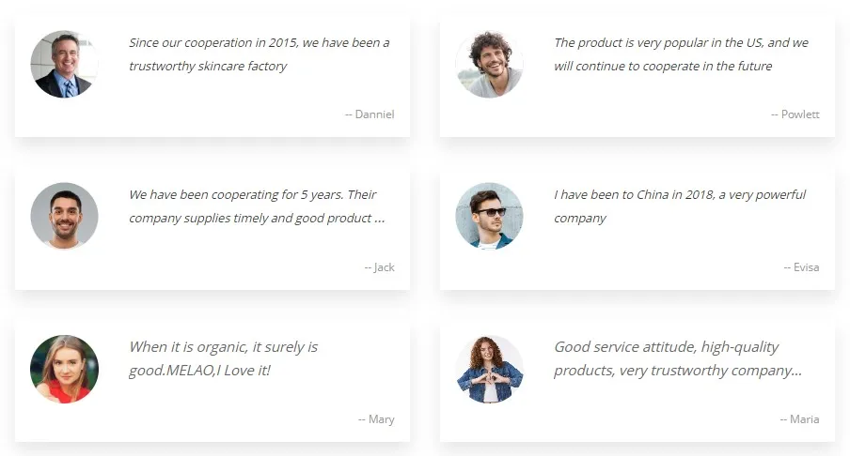Click 'We have been cooperating for 5 years' sentence
This screenshot has width=850, height=456.
point(252,195)
